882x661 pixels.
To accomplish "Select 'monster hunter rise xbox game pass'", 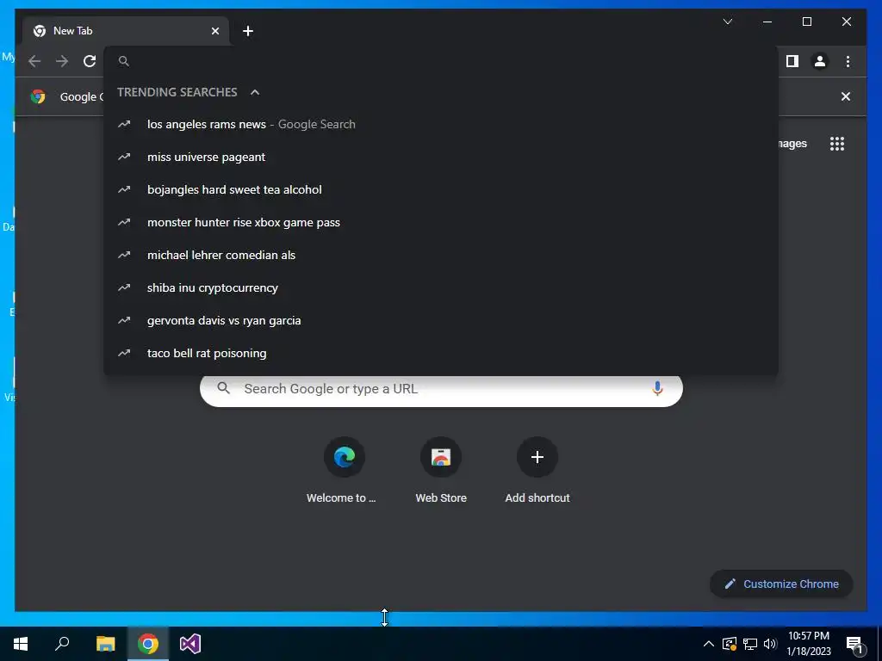I will [x=441, y=222].
